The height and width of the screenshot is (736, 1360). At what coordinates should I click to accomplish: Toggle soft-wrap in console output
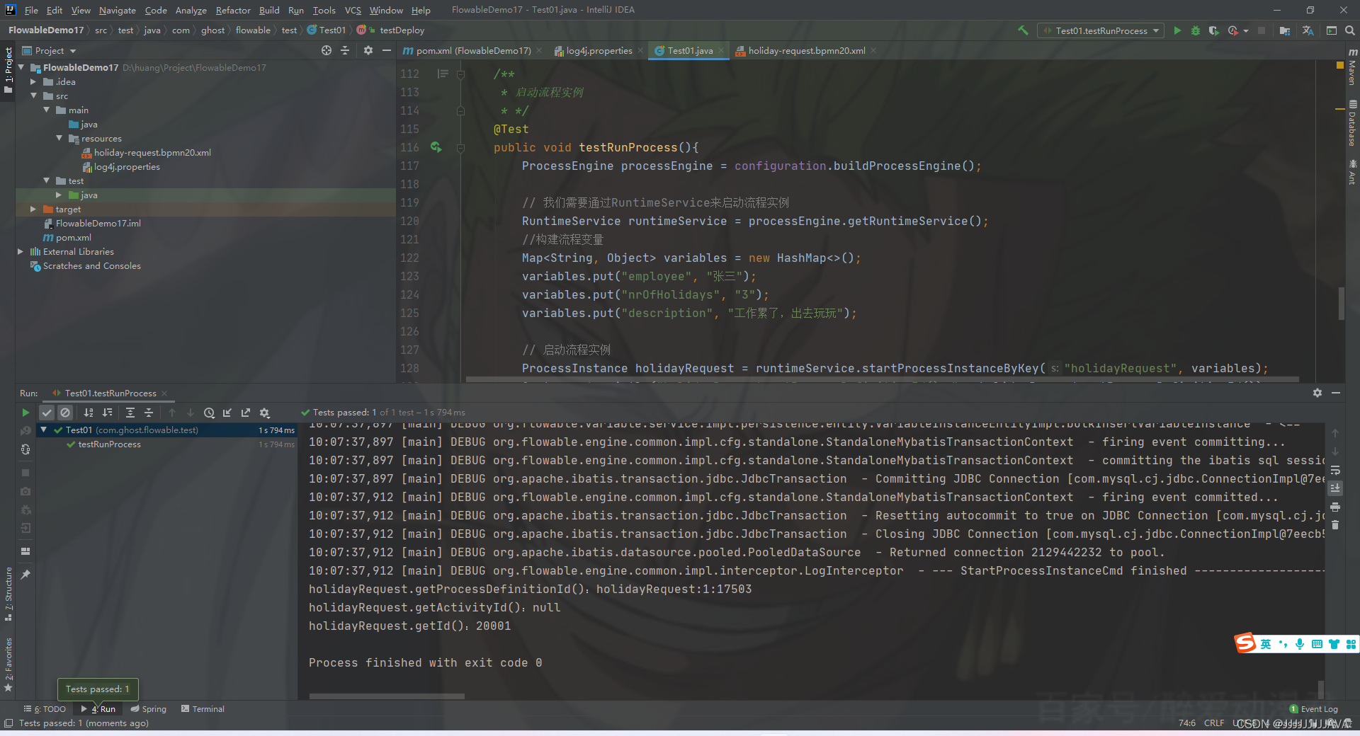click(x=1335, y=470)
